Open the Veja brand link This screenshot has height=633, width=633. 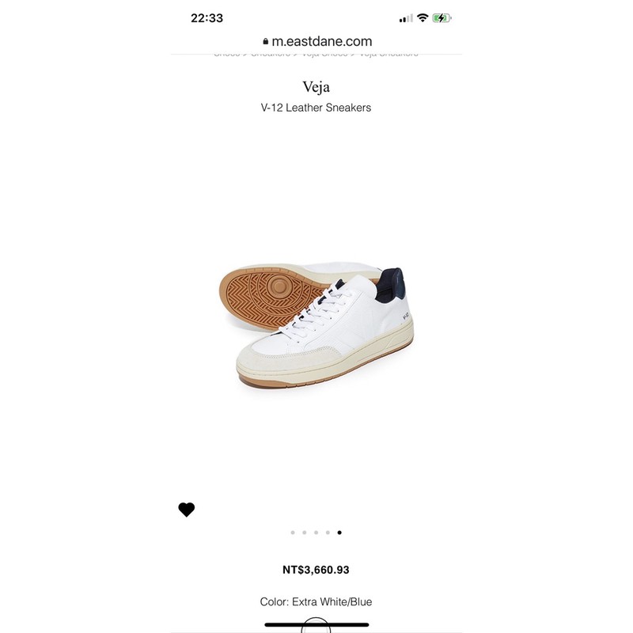click(x=316, y=87)
